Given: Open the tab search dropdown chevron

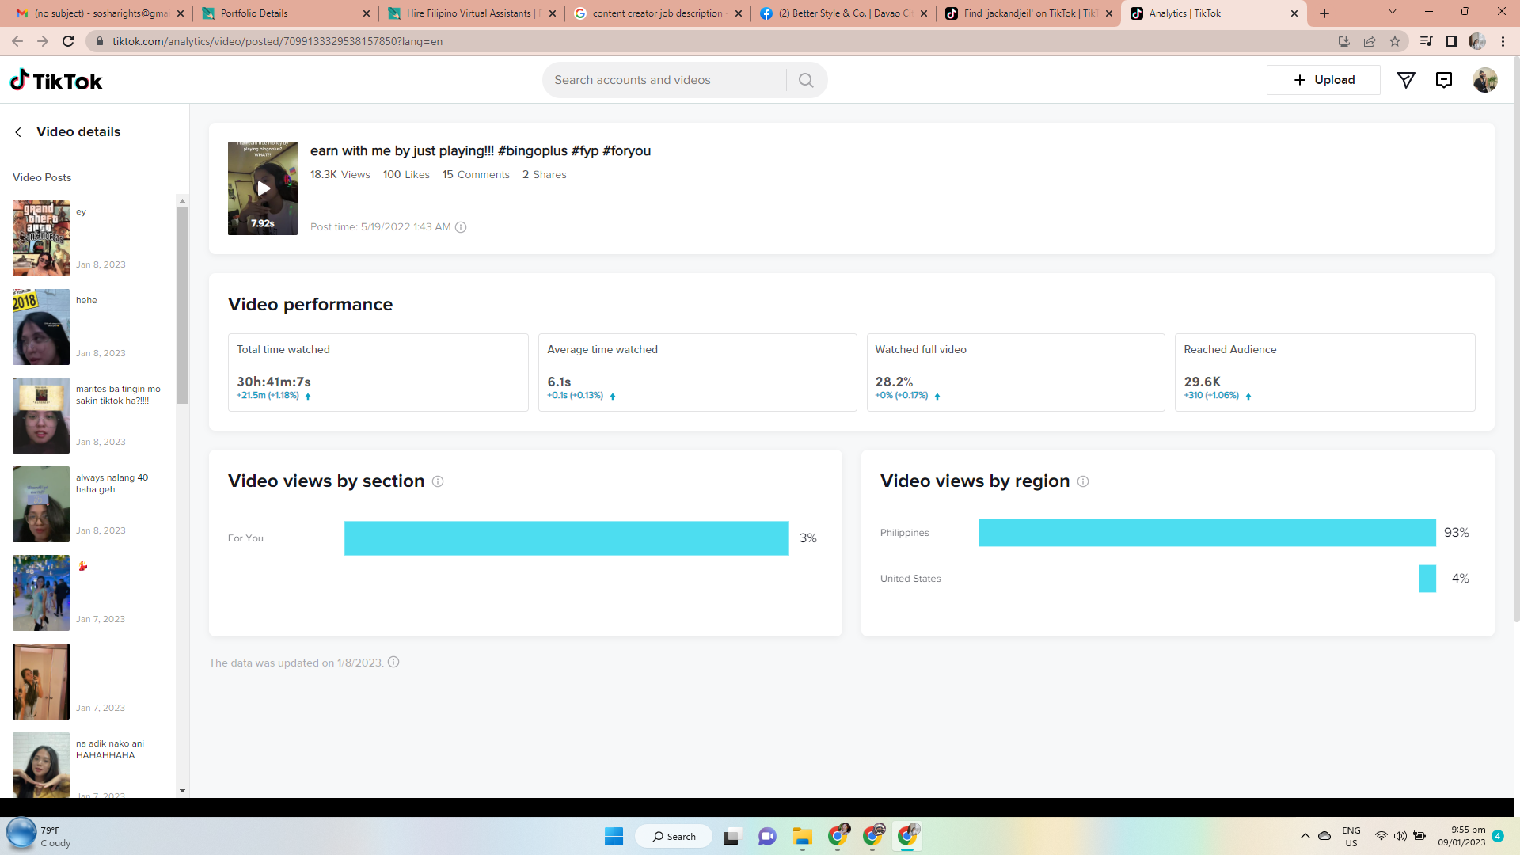Looking at the screenshot, I should point(1393,12).
